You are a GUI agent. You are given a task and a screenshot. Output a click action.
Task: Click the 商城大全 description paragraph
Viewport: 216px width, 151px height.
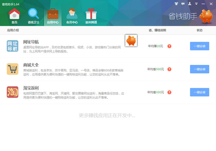click(x=73, y=72)
